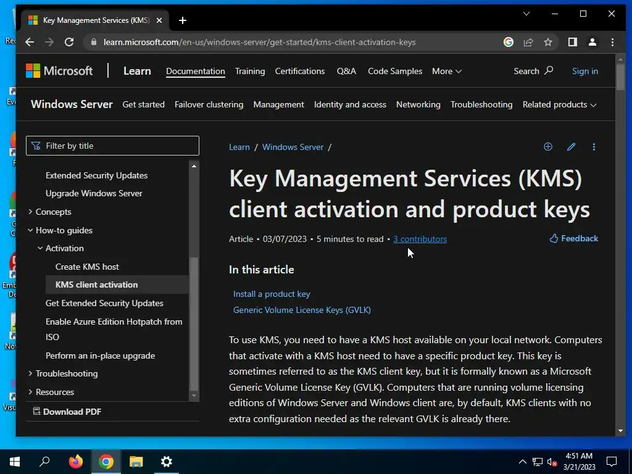This screenshot has height=474, width=632.
Task: Click the tab search chevron in title bar
Action: coord(526,14)
